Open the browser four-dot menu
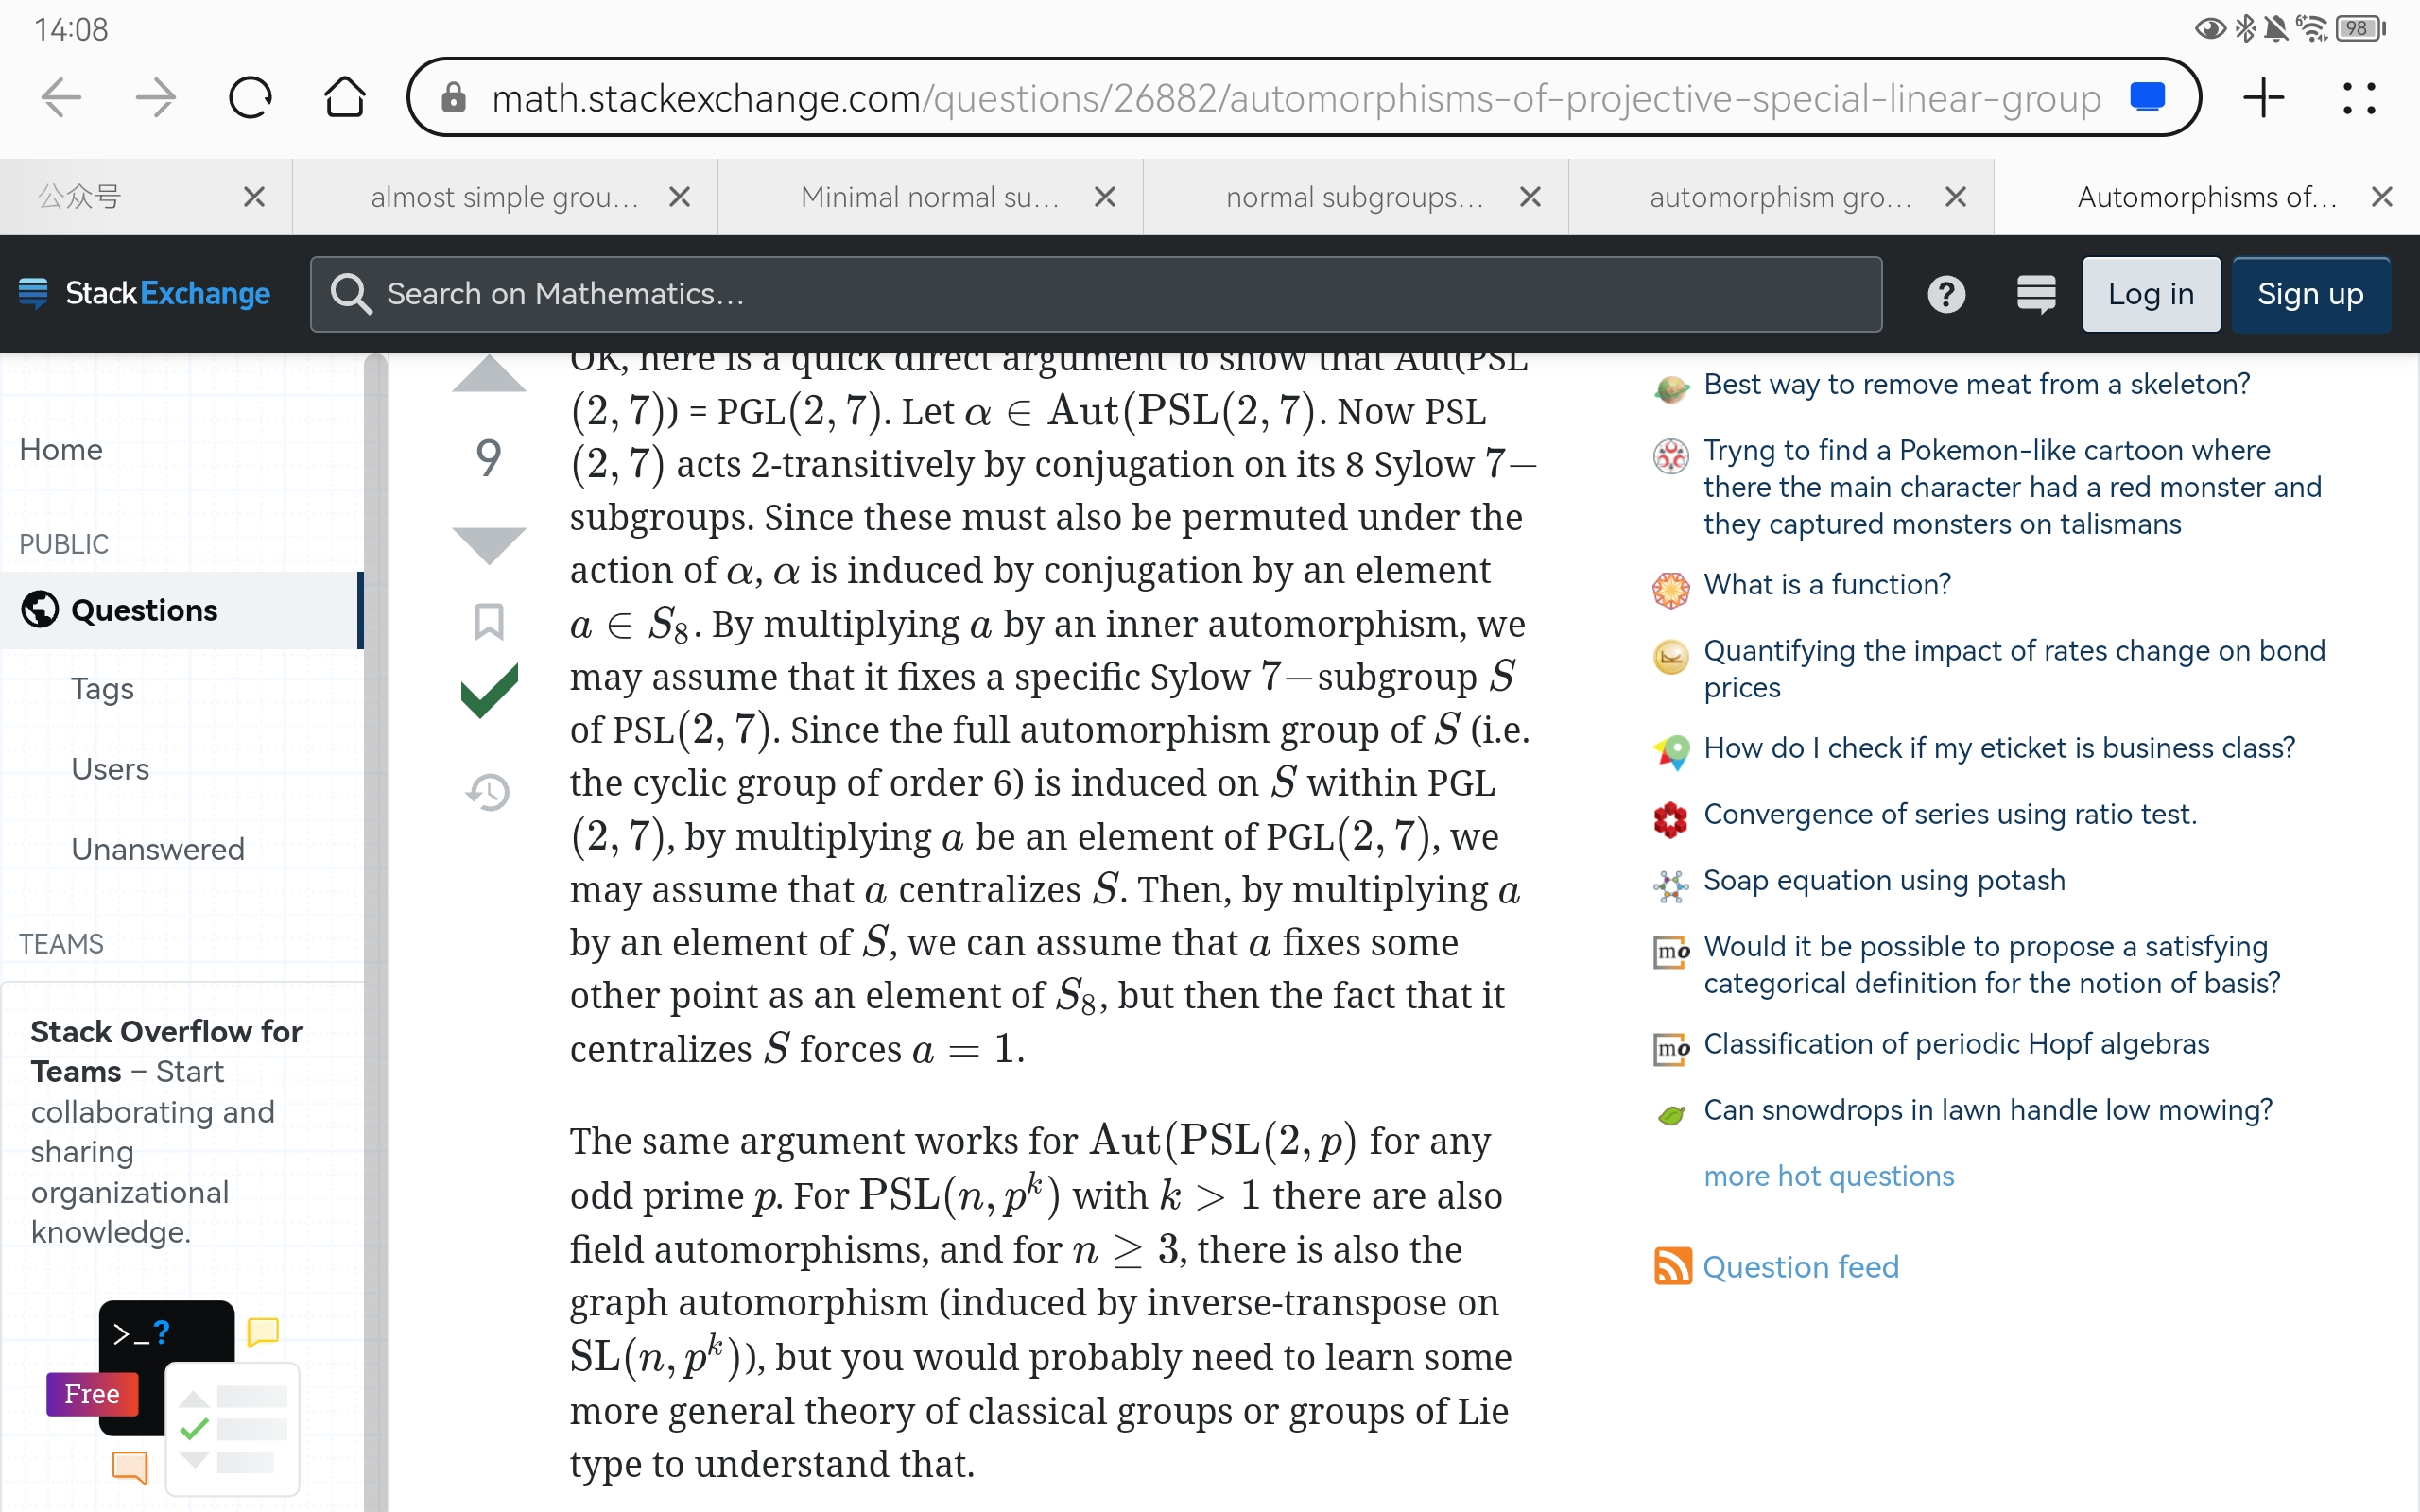2420x1512 pixels. [2358, 98]
